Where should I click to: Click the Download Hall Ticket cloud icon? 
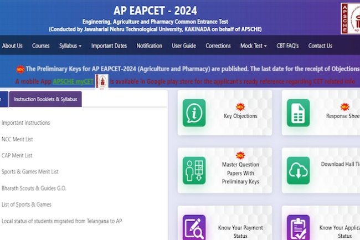tap(298, 170)
